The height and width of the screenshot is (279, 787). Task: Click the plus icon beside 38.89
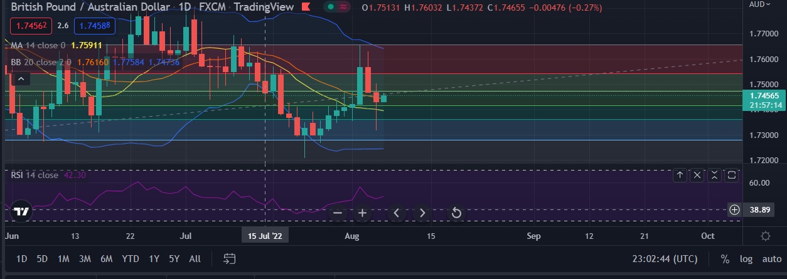point(734,210)
